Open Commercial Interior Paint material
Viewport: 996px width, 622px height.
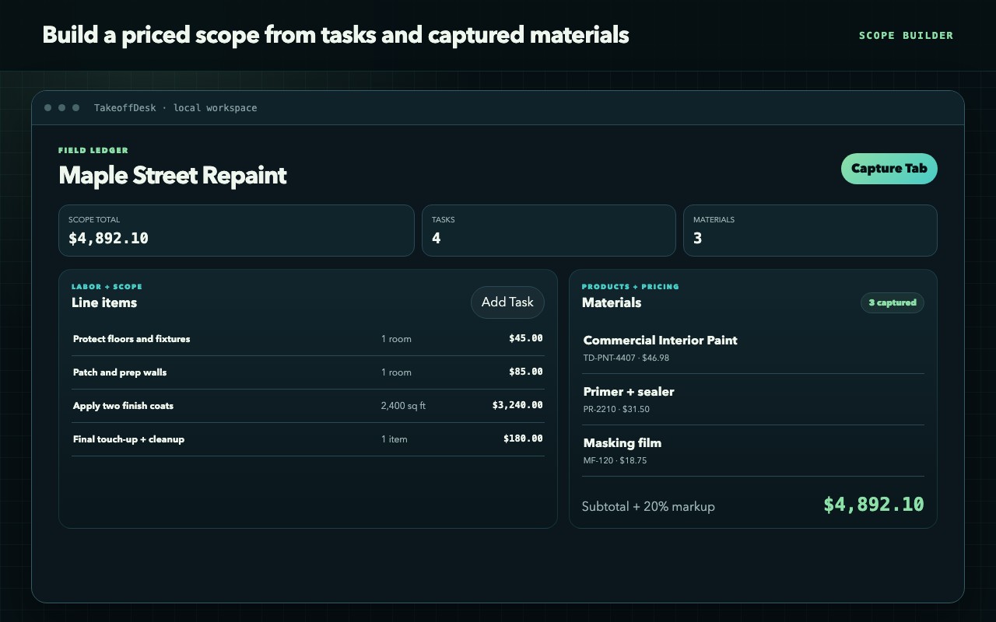753,348
